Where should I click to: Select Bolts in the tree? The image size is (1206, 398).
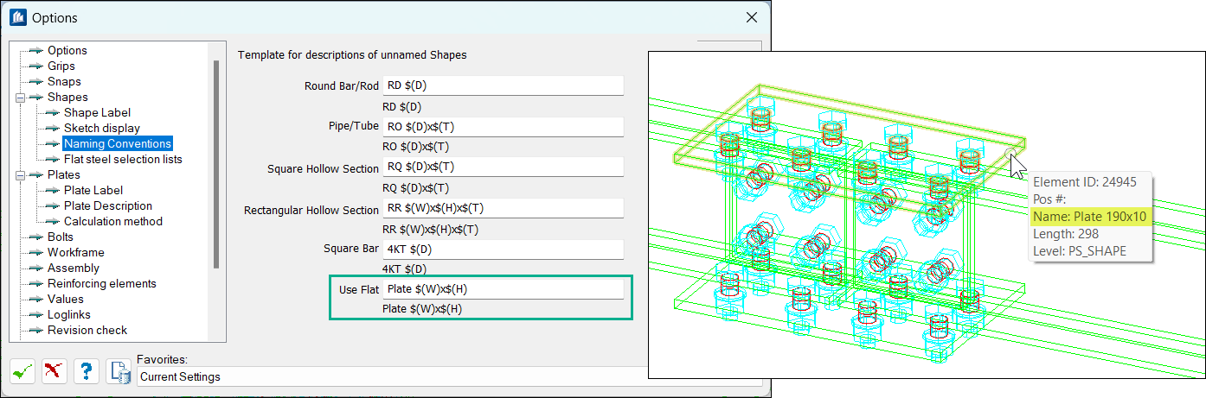coord(61,237)
